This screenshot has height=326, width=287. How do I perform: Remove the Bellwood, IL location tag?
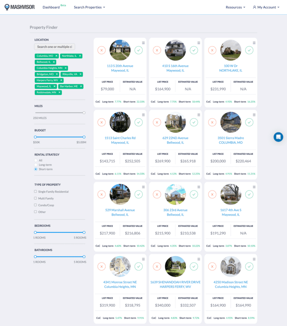coord(54,62)
